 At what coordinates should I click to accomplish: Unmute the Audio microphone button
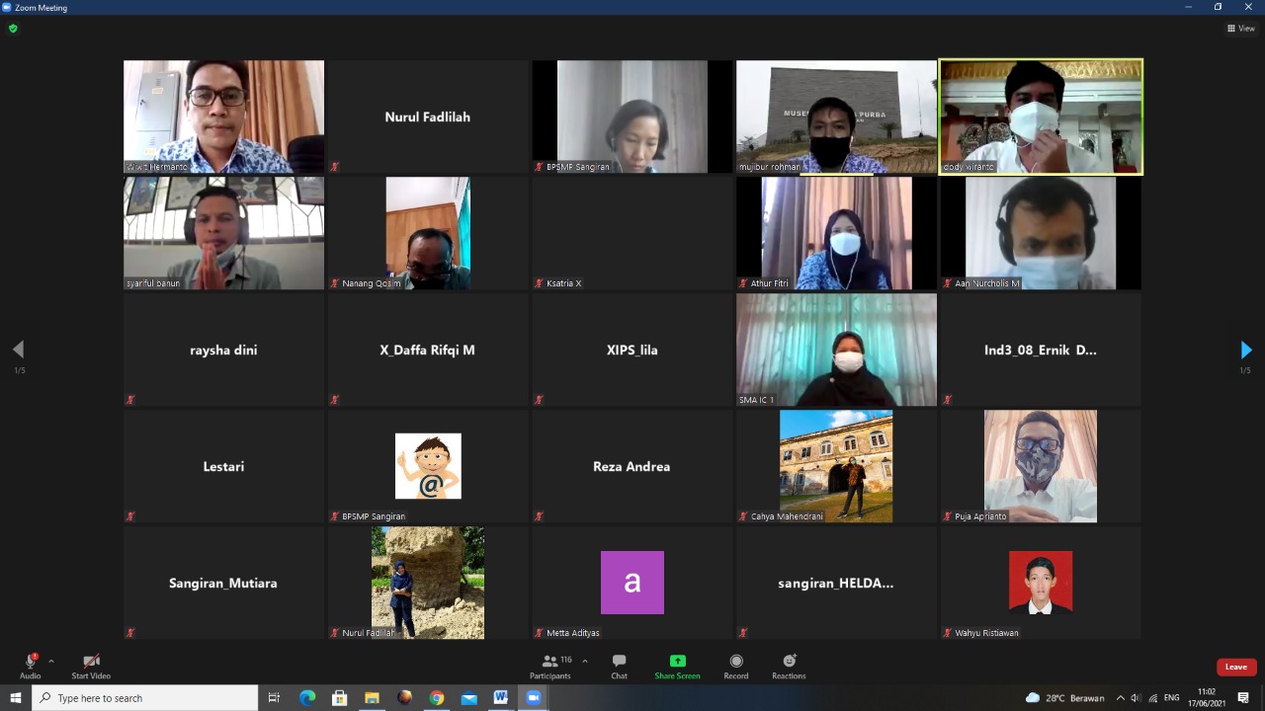click(31, 663)
